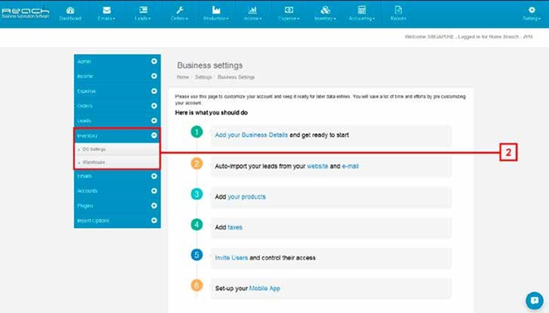Viewport: 549px width, 313px height.
Task: Expand the Import Options section
Action: point(118,221)
